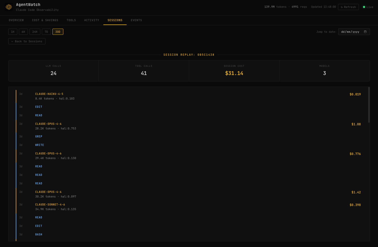
Task: Expand the CLAUDE-HAIKU-4-5 call entry
Action: tap(49, 94)
